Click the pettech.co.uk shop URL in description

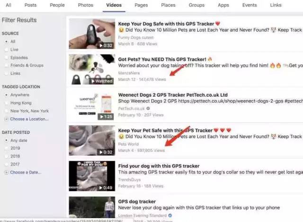click(231, 101)
